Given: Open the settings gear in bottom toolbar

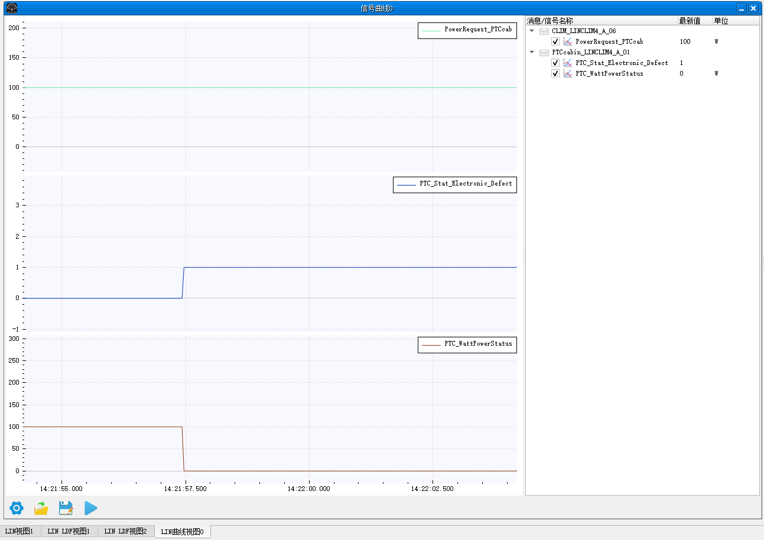Looking at the screenshot, I should coord(17,508).
